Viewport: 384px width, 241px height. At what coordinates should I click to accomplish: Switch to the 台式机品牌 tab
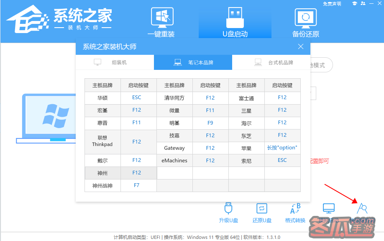tap(271, 62)
